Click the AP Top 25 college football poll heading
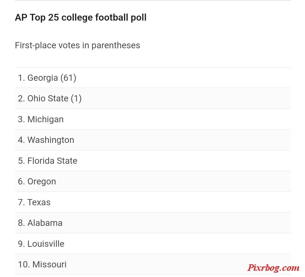This screenshot has height=277, width=305. click(x=80, y=18)
